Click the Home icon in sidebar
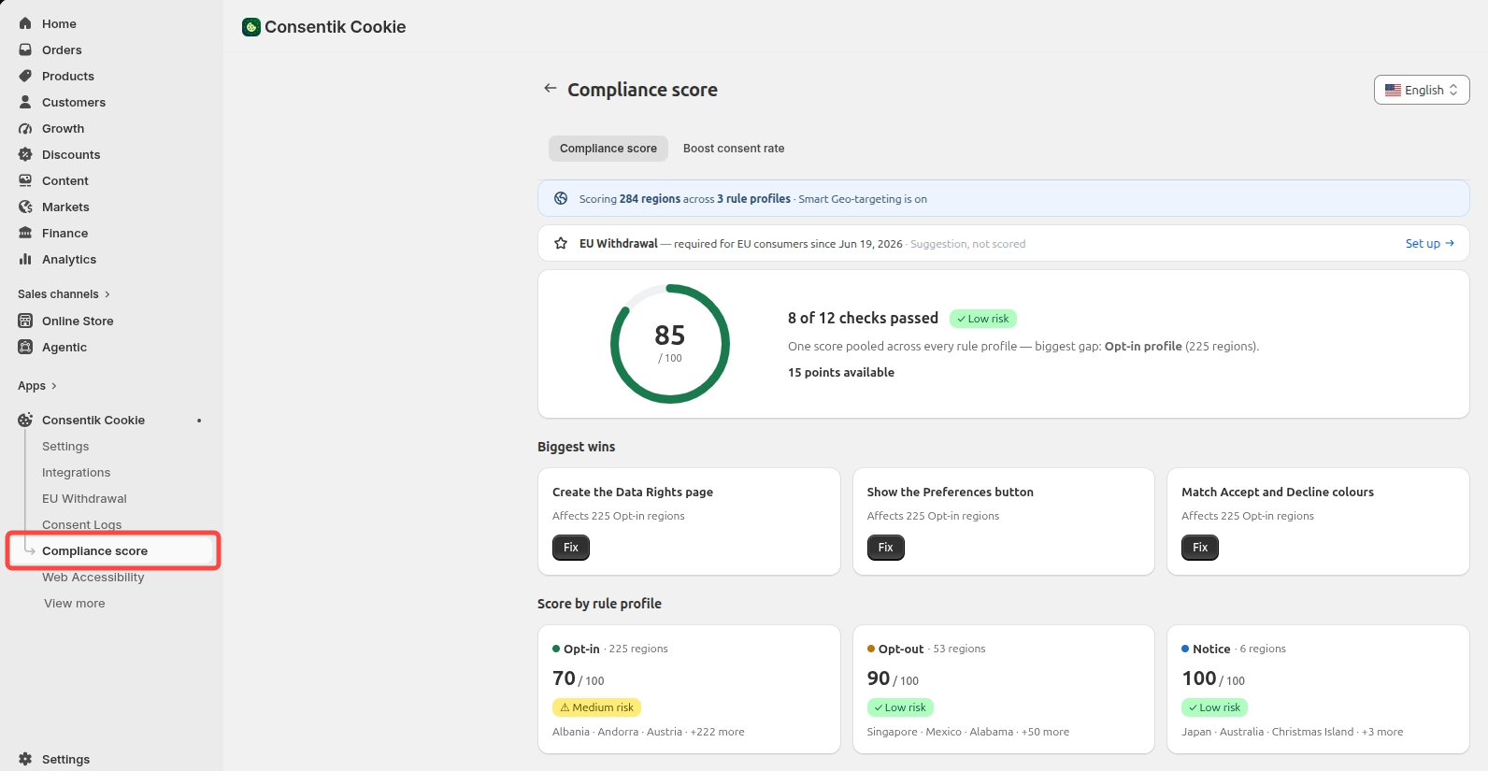 click(x=25, y=23)
